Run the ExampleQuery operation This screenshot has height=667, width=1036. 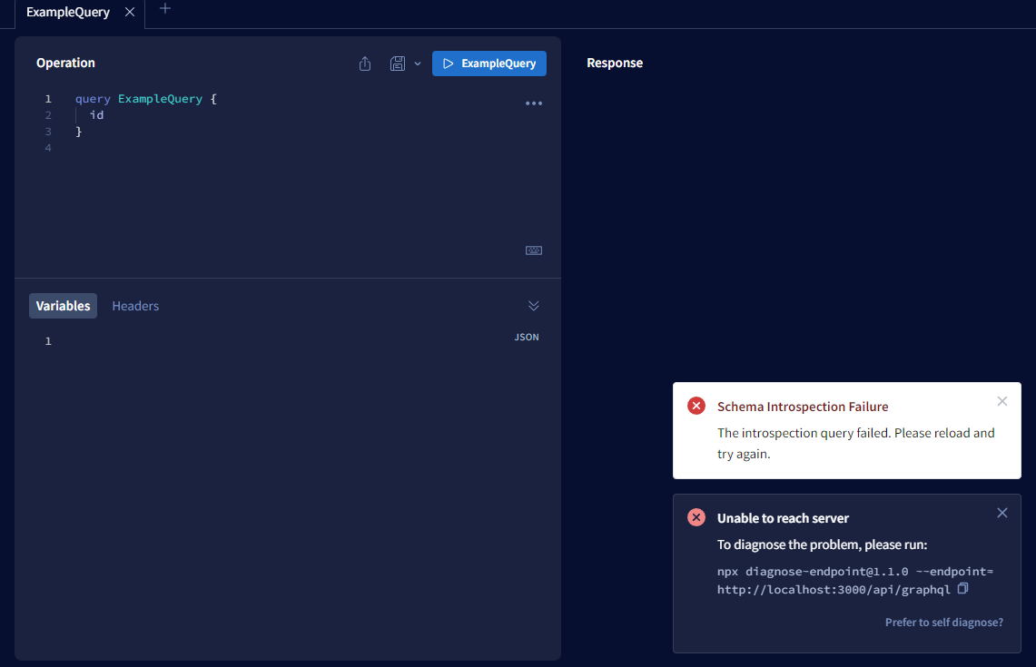489,64
